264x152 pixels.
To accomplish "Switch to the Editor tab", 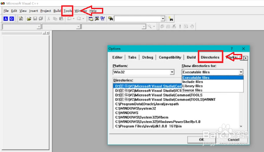I will (x=117, y=57).
